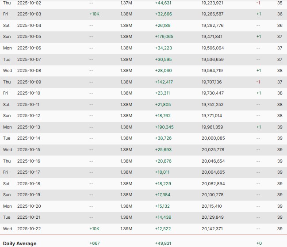This screenshot has height=247, width=287.
Task: Click the Daily Average label
Action: 20,243
